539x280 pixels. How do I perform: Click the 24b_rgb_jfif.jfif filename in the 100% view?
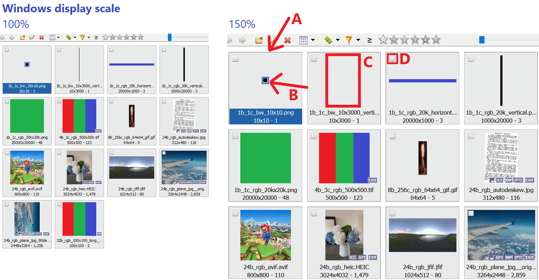[x=132, y=189]
